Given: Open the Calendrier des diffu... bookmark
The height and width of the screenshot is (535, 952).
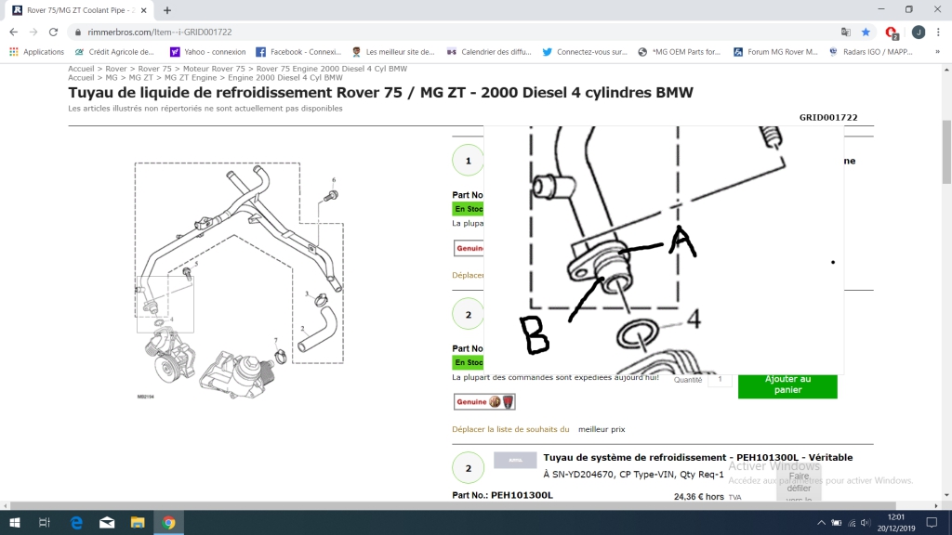Looking at the screenshot, I should pos(489,52).
